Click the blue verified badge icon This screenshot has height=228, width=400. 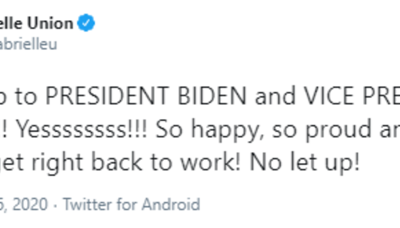[86, 24]
